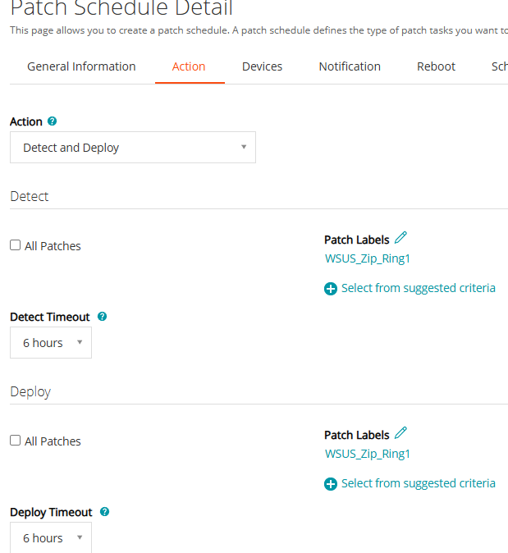The image size is (508, 553).
Task: Click the Detect Timeout help icon
Action: [102, 317]
